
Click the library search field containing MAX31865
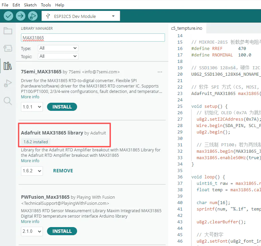93,38
